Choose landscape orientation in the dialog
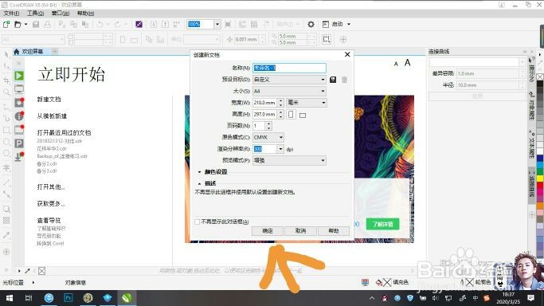Screen dimensions: 544x306 click(x=303, y=116)
